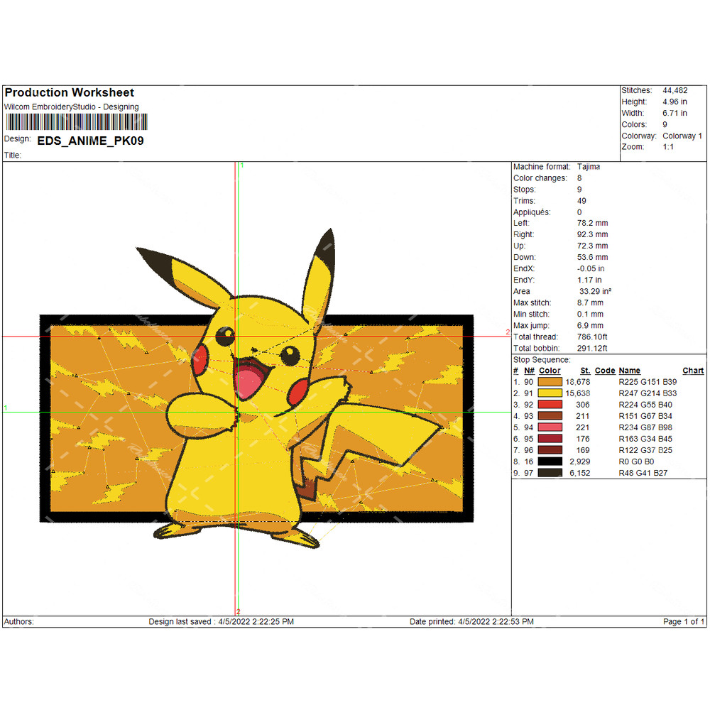Pick the black swatch for thread 16
Viewport: 710px width, 710px height.
click(550, 461)
